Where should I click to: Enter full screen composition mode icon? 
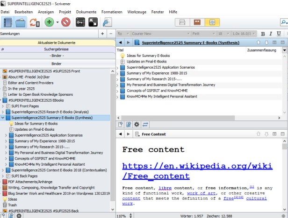(93, 22)
